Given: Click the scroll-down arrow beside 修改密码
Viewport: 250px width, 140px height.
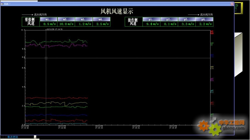Looking at the screenshot, I should click(x=35, y=137).
